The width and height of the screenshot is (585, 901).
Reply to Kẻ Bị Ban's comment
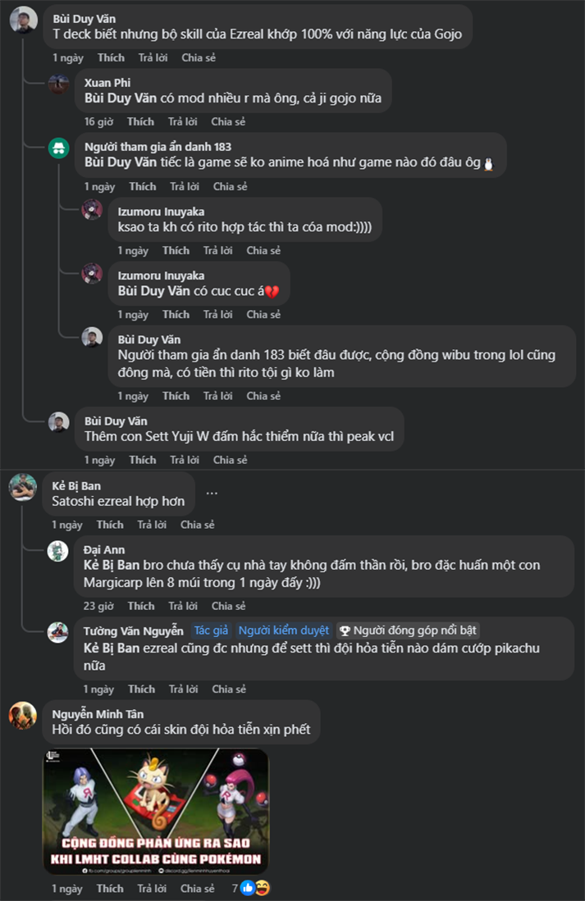152,525
